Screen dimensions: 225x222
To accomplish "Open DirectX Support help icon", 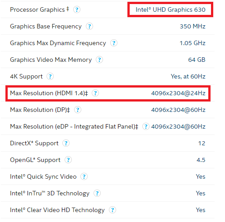I will pos(66,143).
